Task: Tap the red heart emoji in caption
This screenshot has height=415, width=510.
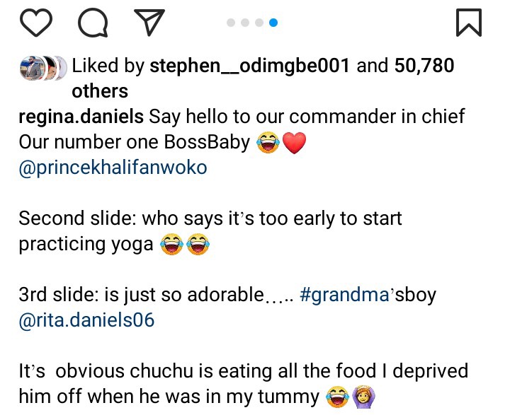Action: 295,144
